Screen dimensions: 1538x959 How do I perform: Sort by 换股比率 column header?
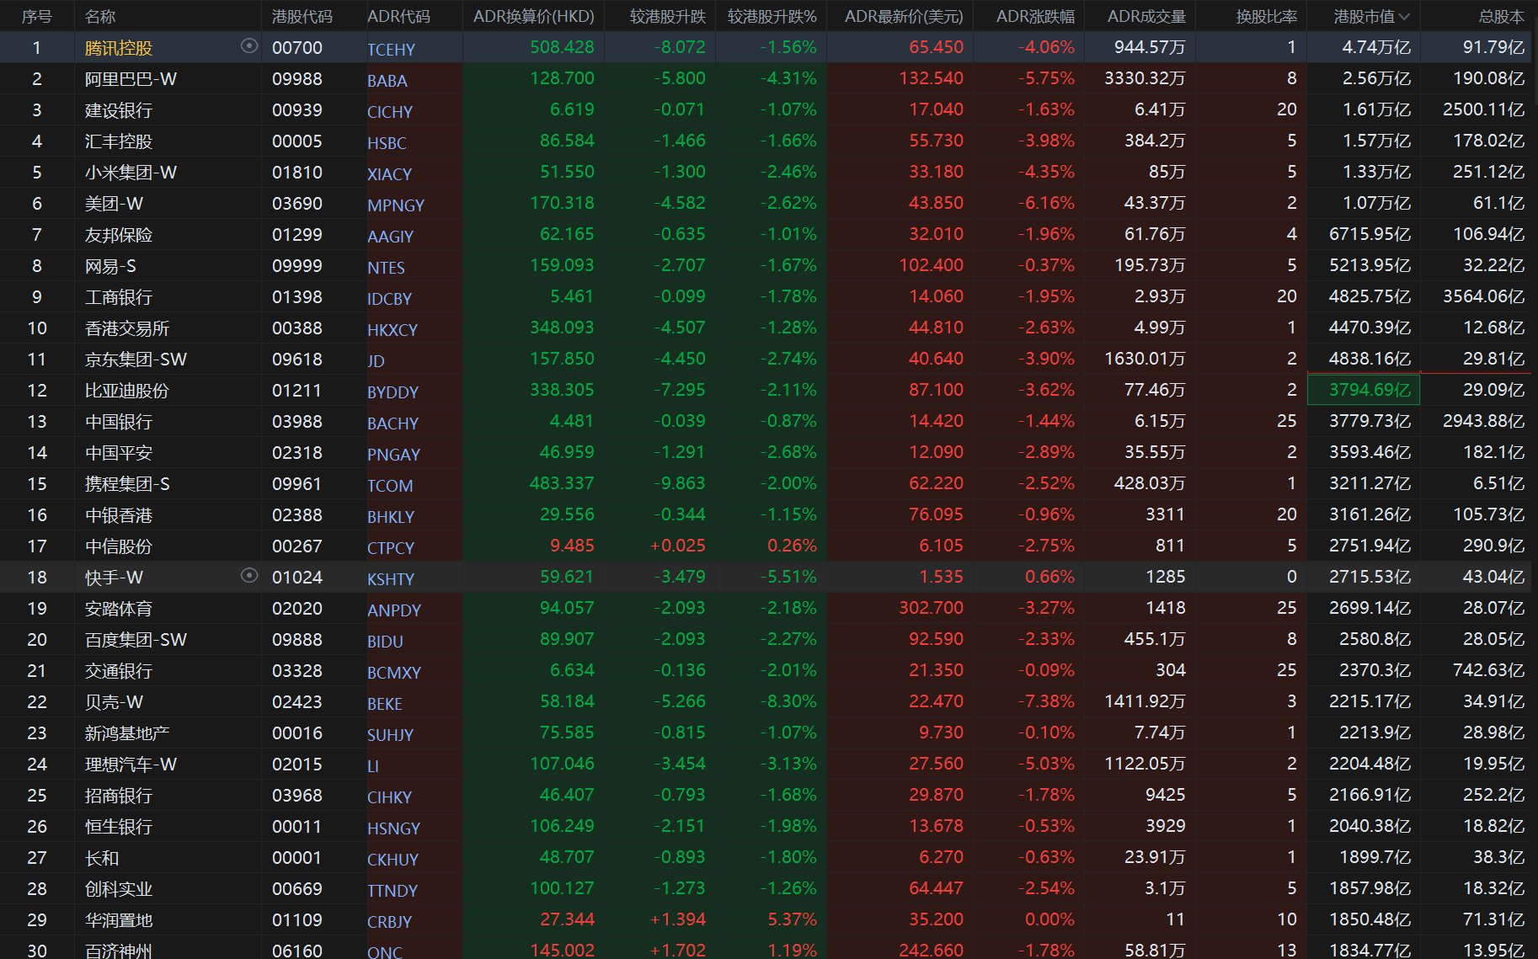(x=1266, y=17)
